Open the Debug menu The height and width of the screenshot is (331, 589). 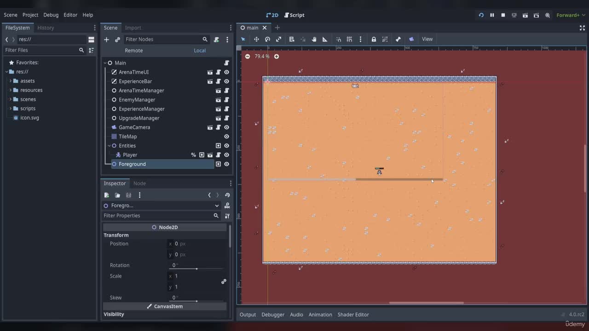click(51, 15)
